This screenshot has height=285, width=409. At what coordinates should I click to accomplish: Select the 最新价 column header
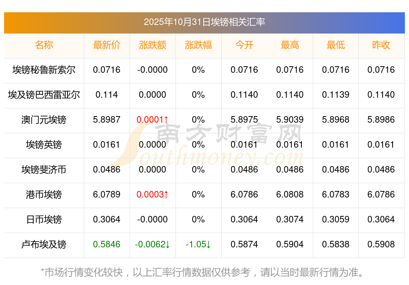[x=107, y=45]
